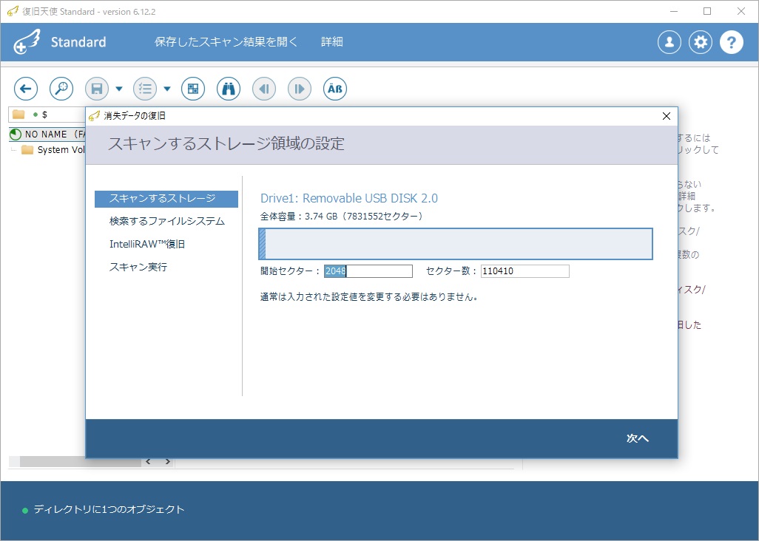Click 全体容量 3.74 GB text
Image resolution: width=759 pixels, height=541 pixels.
point(341,216)
